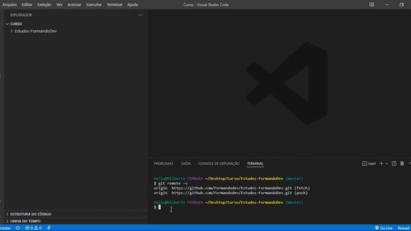Split the terminal pane
The width and height of the screenshot is (411, 231).
coord(394,164)
